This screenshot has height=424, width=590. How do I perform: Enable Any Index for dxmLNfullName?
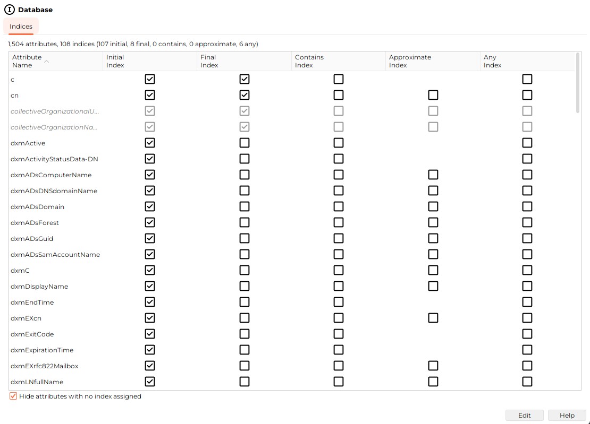click(527, 382)
